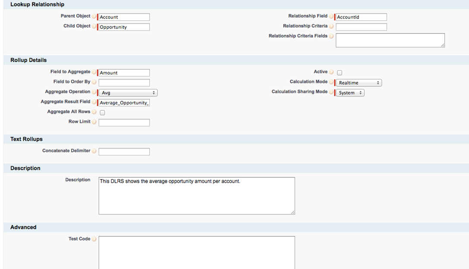Image resolution: width=469 pixels, height=269 pixels.
Task: Click the help icon beside Test Code
Action: (x=94, y=239)
